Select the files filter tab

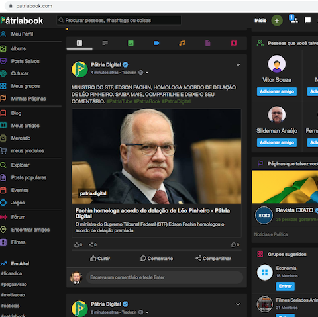(208, 43)
